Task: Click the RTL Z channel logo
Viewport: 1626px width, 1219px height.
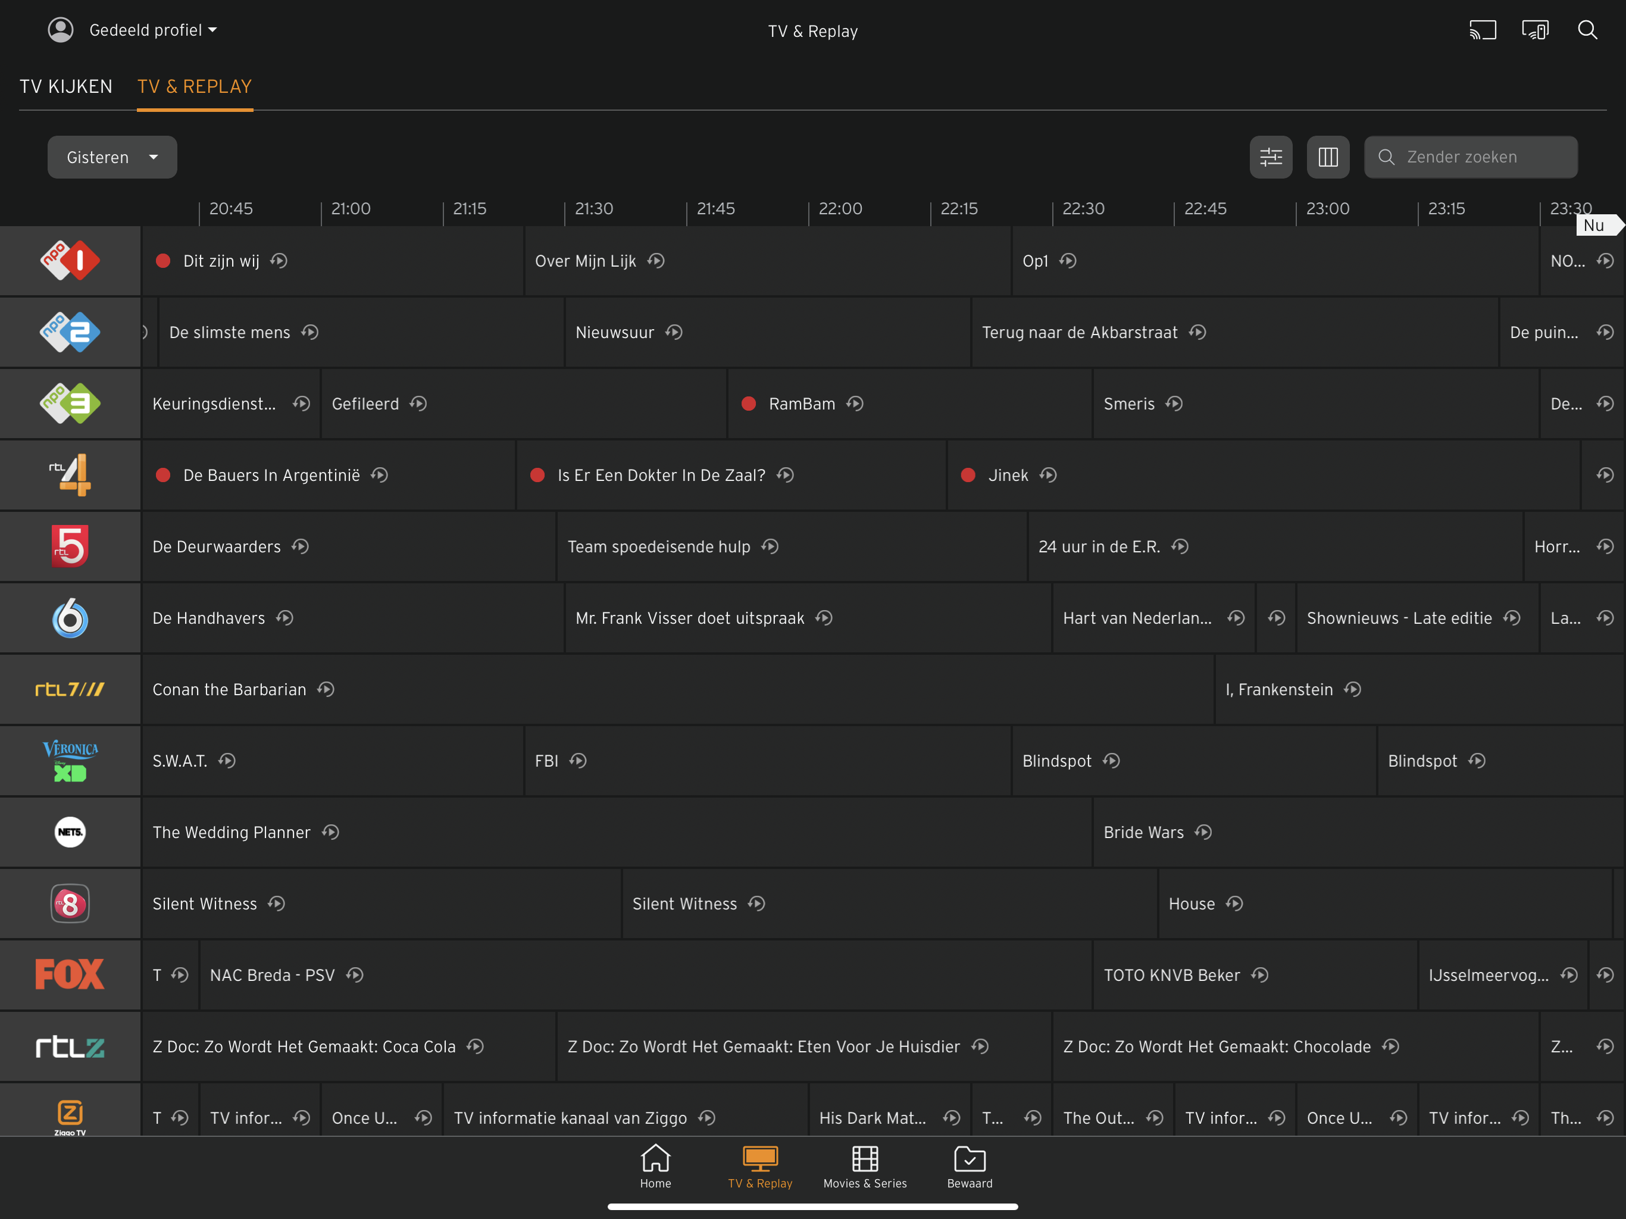Action: pos(70,1046)
